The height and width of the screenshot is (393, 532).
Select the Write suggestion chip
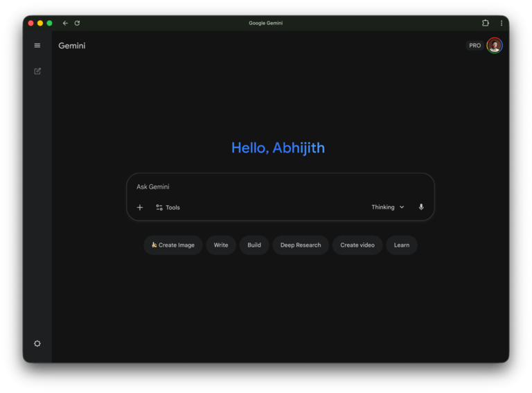pyautogui.click(x=221, y=245)
